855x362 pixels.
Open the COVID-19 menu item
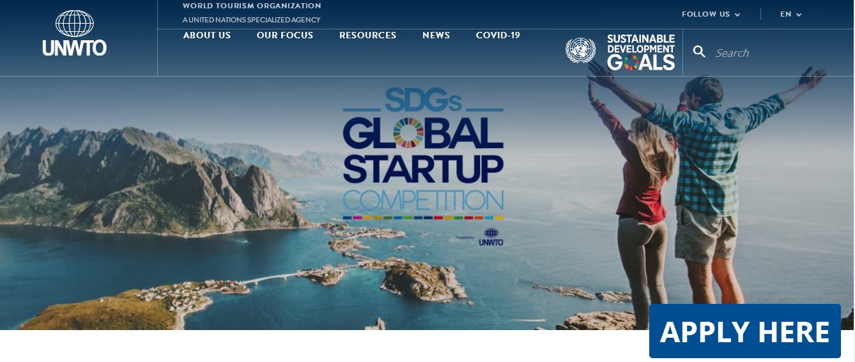point(498,35)
